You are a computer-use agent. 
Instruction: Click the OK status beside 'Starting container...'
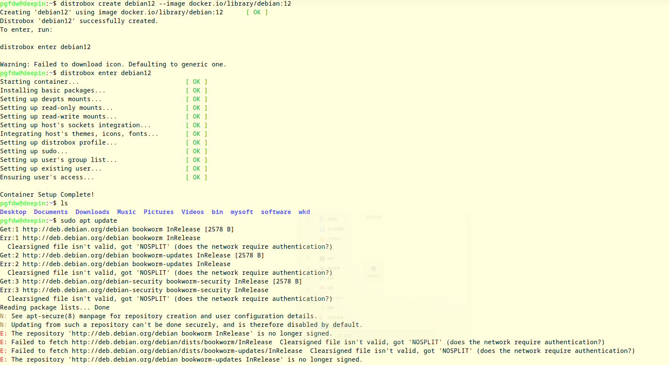click(x=197, y=82)
